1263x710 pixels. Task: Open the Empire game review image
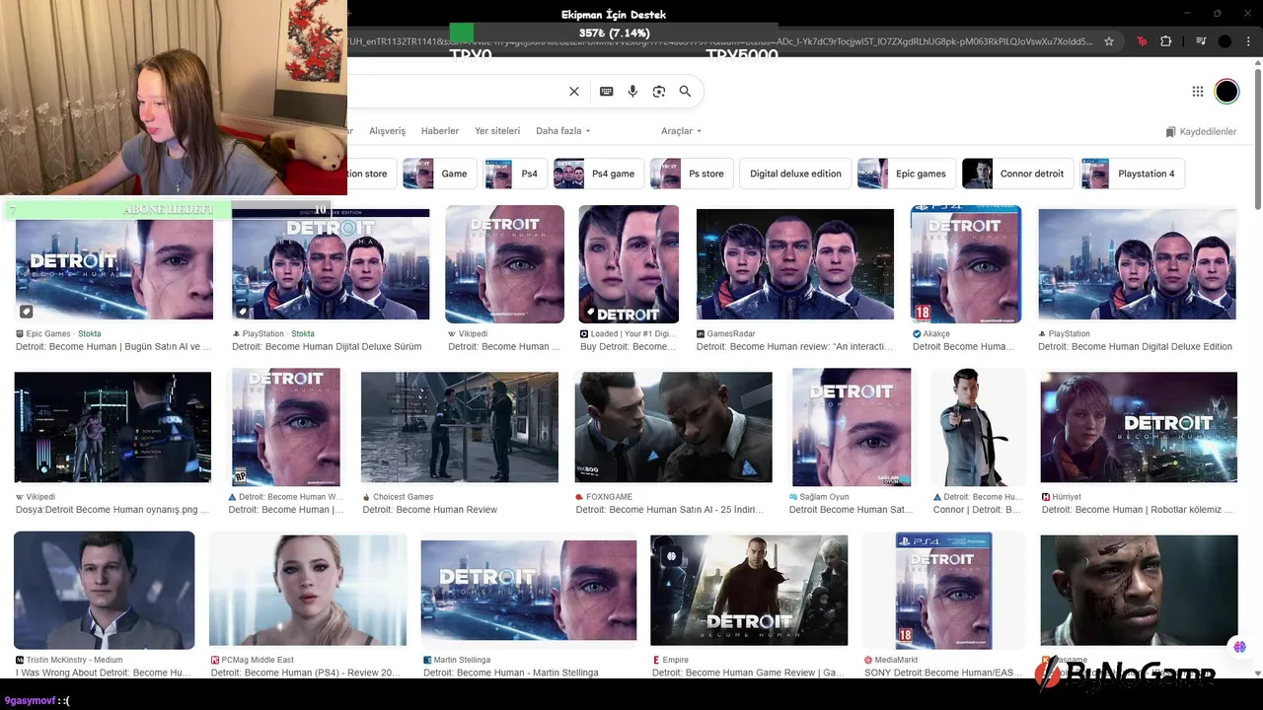click(749, 591)
